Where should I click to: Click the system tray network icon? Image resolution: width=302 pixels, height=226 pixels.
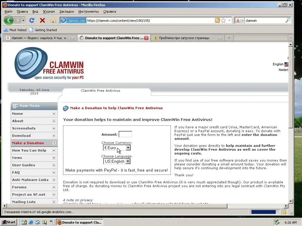pos(277,222)
